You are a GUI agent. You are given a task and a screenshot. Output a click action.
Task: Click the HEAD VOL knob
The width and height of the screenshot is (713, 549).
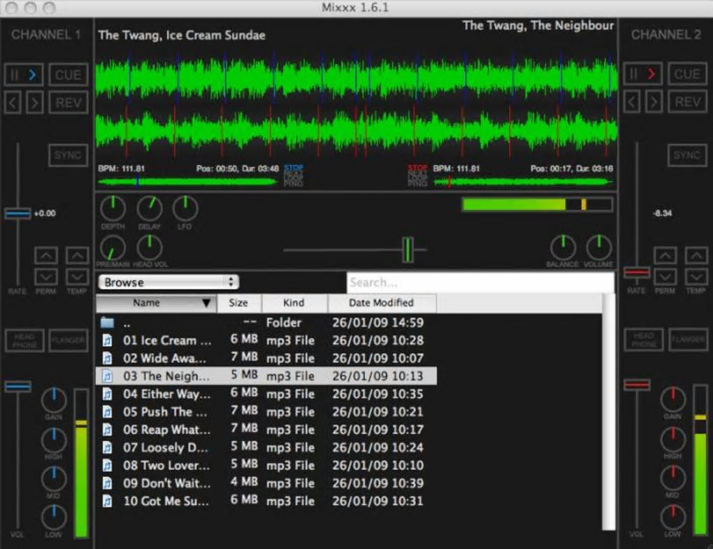149,248
